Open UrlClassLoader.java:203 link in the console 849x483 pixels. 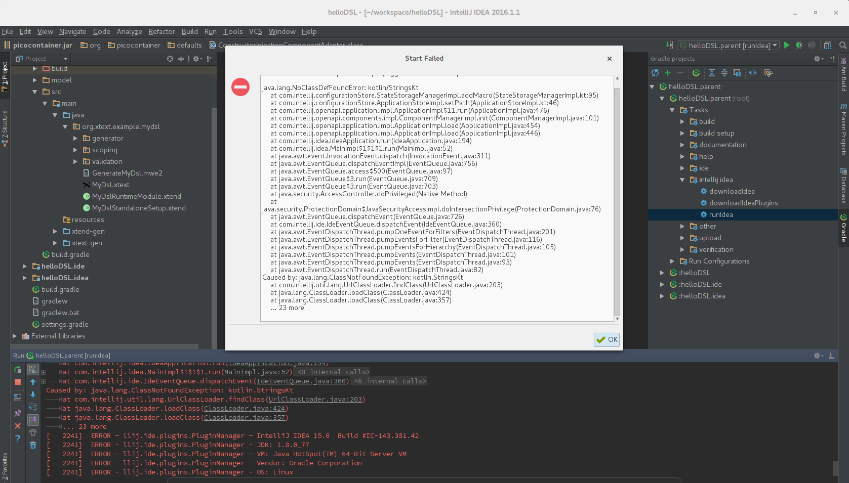pos(315,399)
